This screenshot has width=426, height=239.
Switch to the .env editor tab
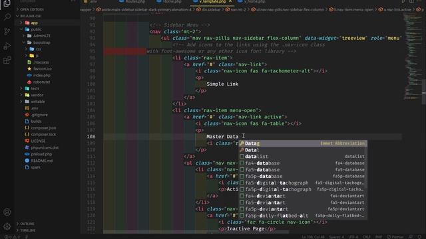(91, 1)
